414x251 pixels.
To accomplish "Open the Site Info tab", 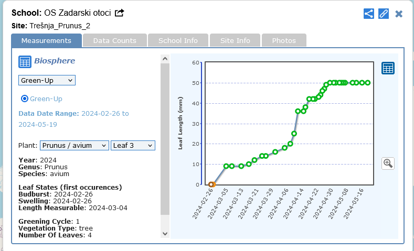I will (235, 40).
